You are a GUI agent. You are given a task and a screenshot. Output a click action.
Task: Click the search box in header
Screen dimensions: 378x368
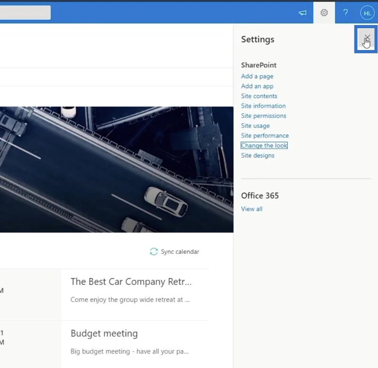[26, 13]
